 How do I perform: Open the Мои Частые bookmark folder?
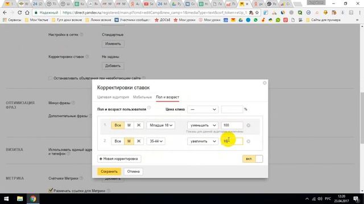[x=36, y=20]
